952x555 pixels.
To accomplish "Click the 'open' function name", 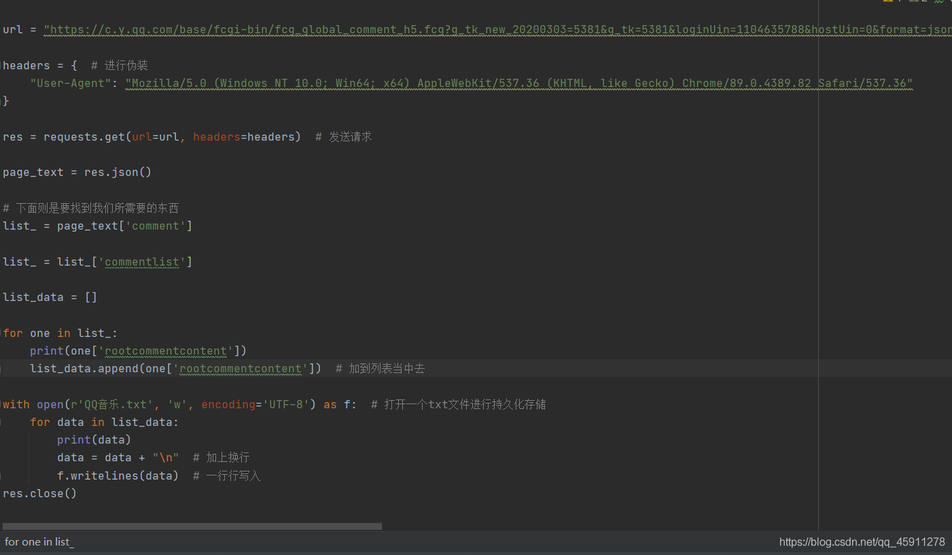I will [x=50, y=405].
